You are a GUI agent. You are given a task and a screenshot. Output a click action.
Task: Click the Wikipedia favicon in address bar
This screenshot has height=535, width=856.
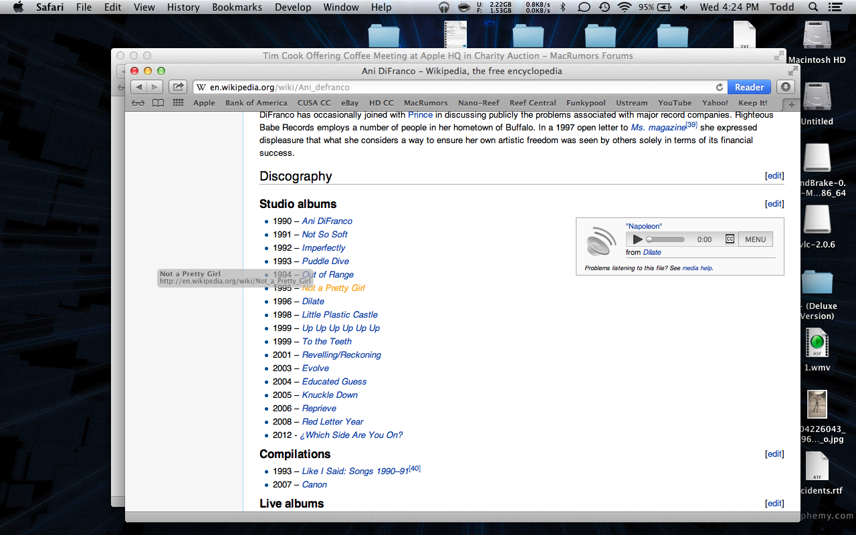coord(201,87)
